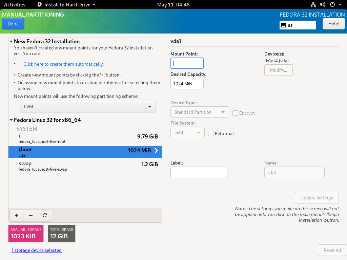347x260 pixels.
Task: Click the fedora_localhost-live-swap text
Action: point(43,169)
